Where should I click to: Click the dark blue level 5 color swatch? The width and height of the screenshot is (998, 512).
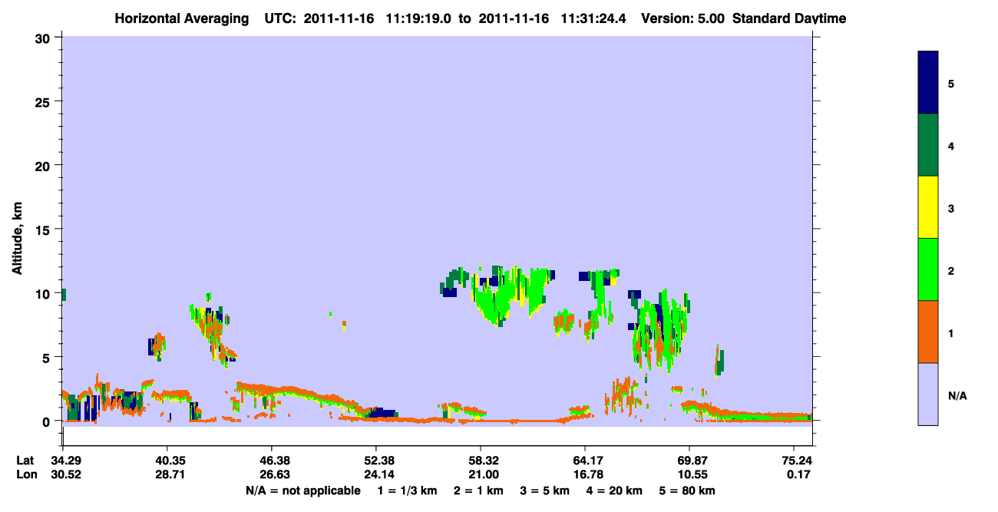(928, 82)
